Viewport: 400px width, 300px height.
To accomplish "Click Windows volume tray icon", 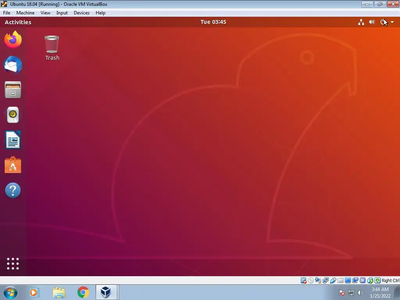I will click(x=361, y=293).
